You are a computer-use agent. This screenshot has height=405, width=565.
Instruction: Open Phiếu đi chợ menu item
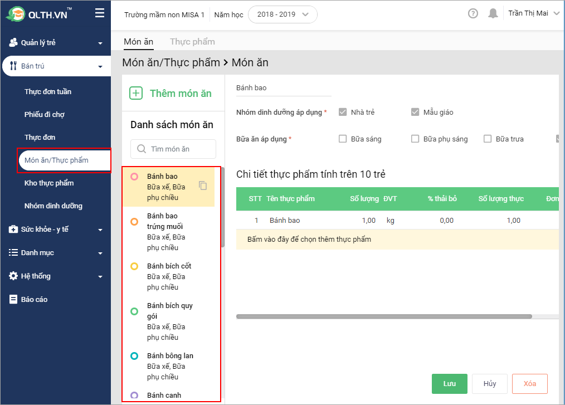(45, 114)
